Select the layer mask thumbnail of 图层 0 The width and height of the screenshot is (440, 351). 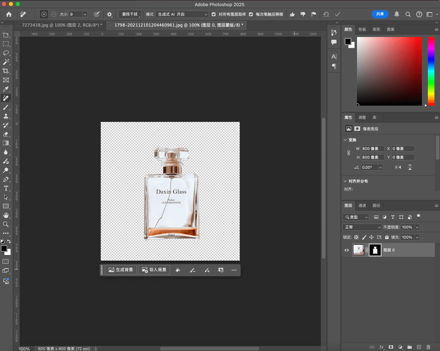tap(375, 250)
